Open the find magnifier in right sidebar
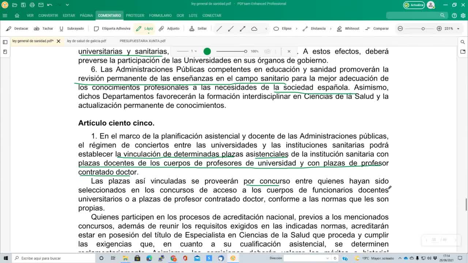Viewport: 468px width, 263px height. [x=463, y=42]
